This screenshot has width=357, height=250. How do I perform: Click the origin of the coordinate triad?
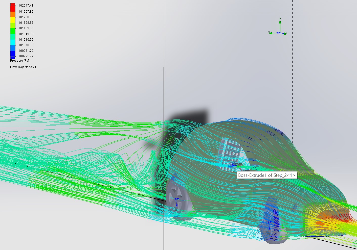[x=280, y=32]
